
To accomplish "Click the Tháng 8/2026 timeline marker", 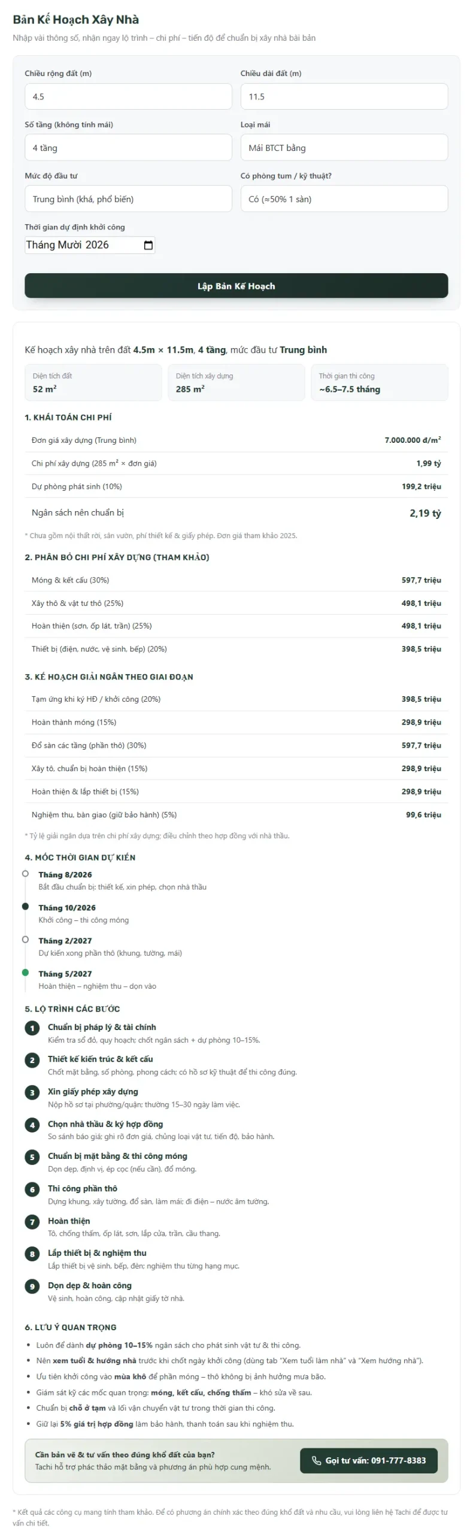I will click(x=25, y=874).
